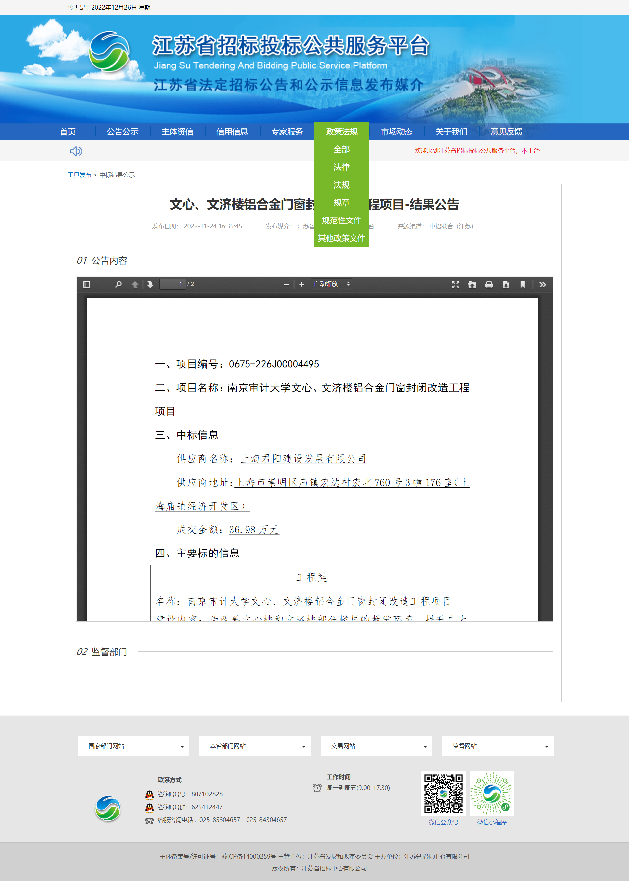Expand the 交易网站 dropdown

[376, 746]
